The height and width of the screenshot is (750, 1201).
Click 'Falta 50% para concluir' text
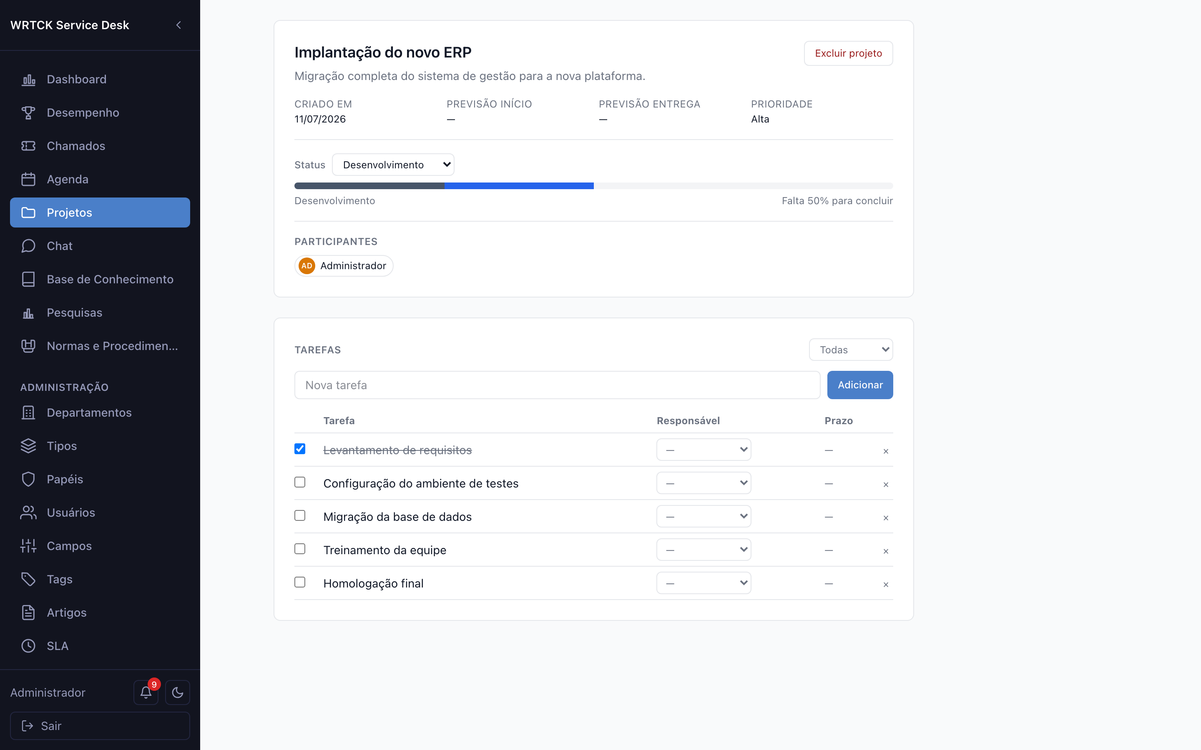click(x=837, y=200)
